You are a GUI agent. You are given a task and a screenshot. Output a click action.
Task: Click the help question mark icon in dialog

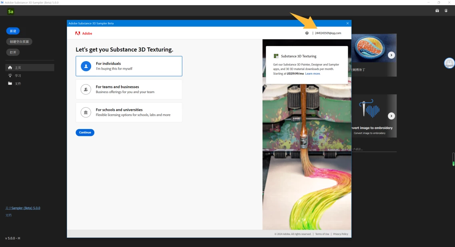tap(307, 33)
